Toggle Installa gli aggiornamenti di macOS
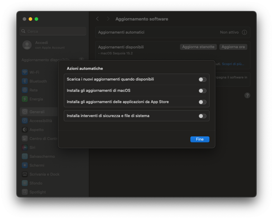Viewport: 273px width, 219px height. point(202,91)
